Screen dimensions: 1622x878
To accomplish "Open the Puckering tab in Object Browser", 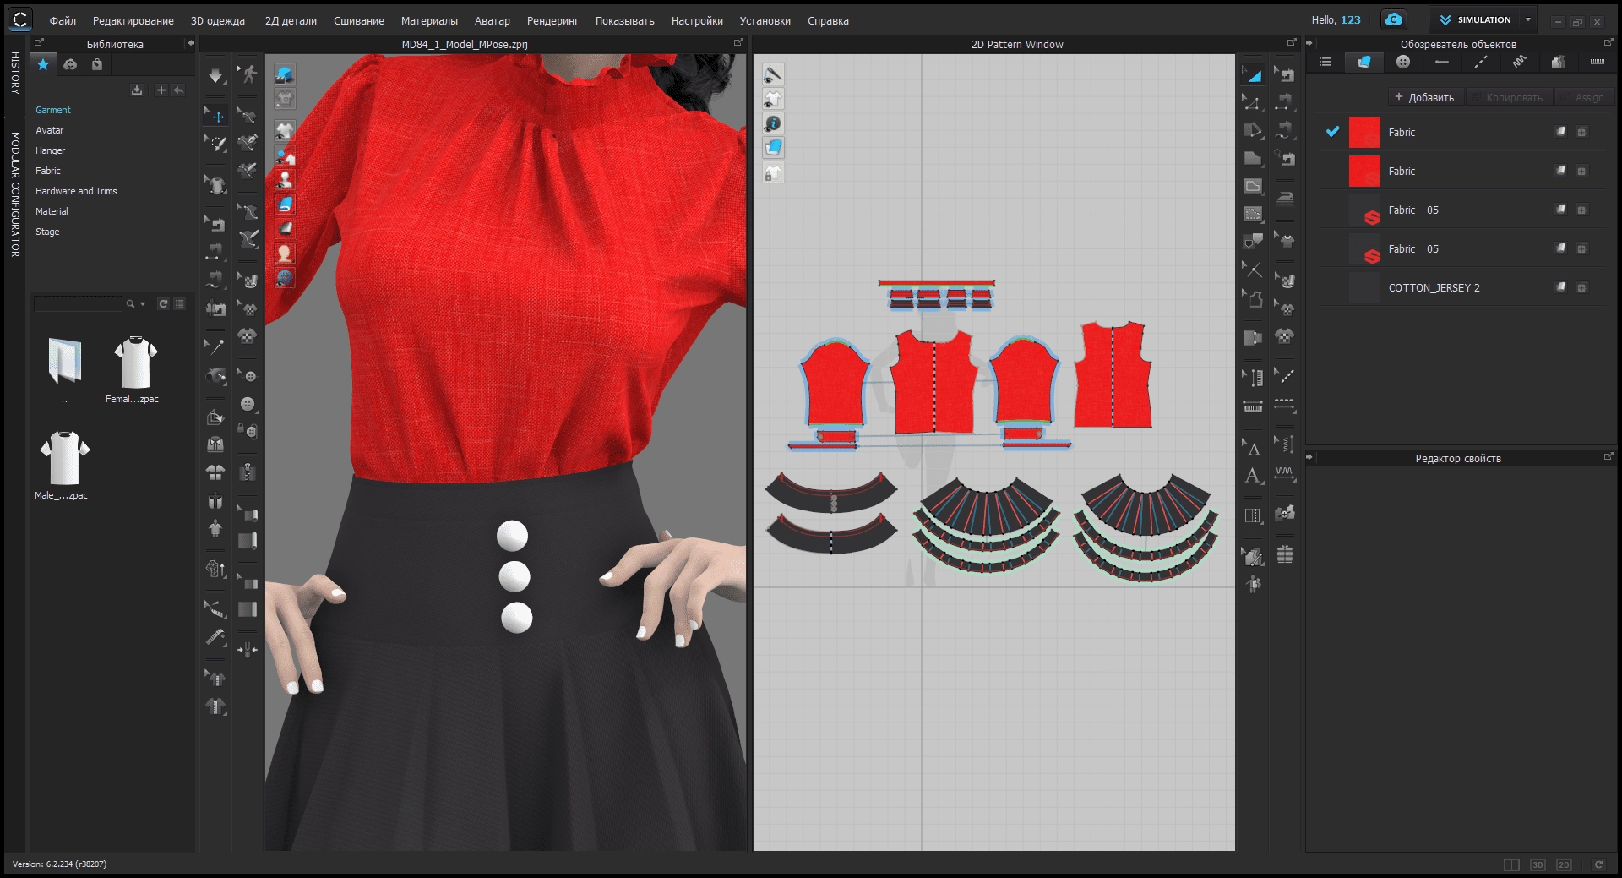I will pyautogui.click(x=1520, y=62).
